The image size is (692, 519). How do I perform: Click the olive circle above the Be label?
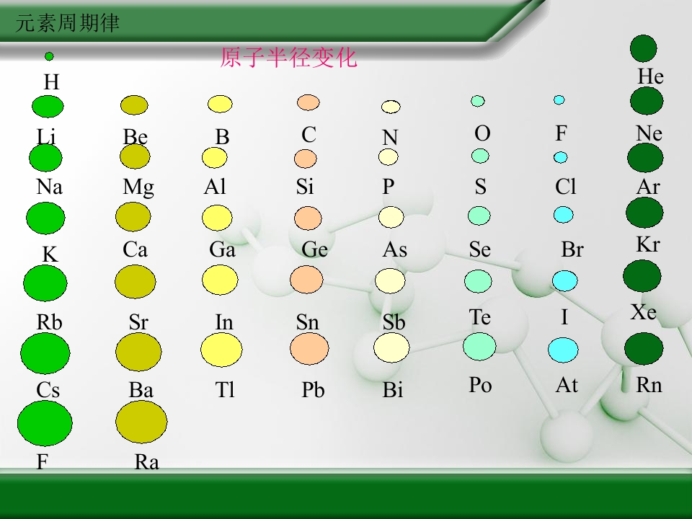134,105
